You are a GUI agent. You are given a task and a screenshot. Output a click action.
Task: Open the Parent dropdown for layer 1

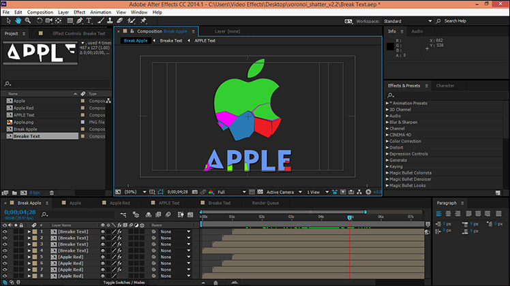(x=175, y=232)
